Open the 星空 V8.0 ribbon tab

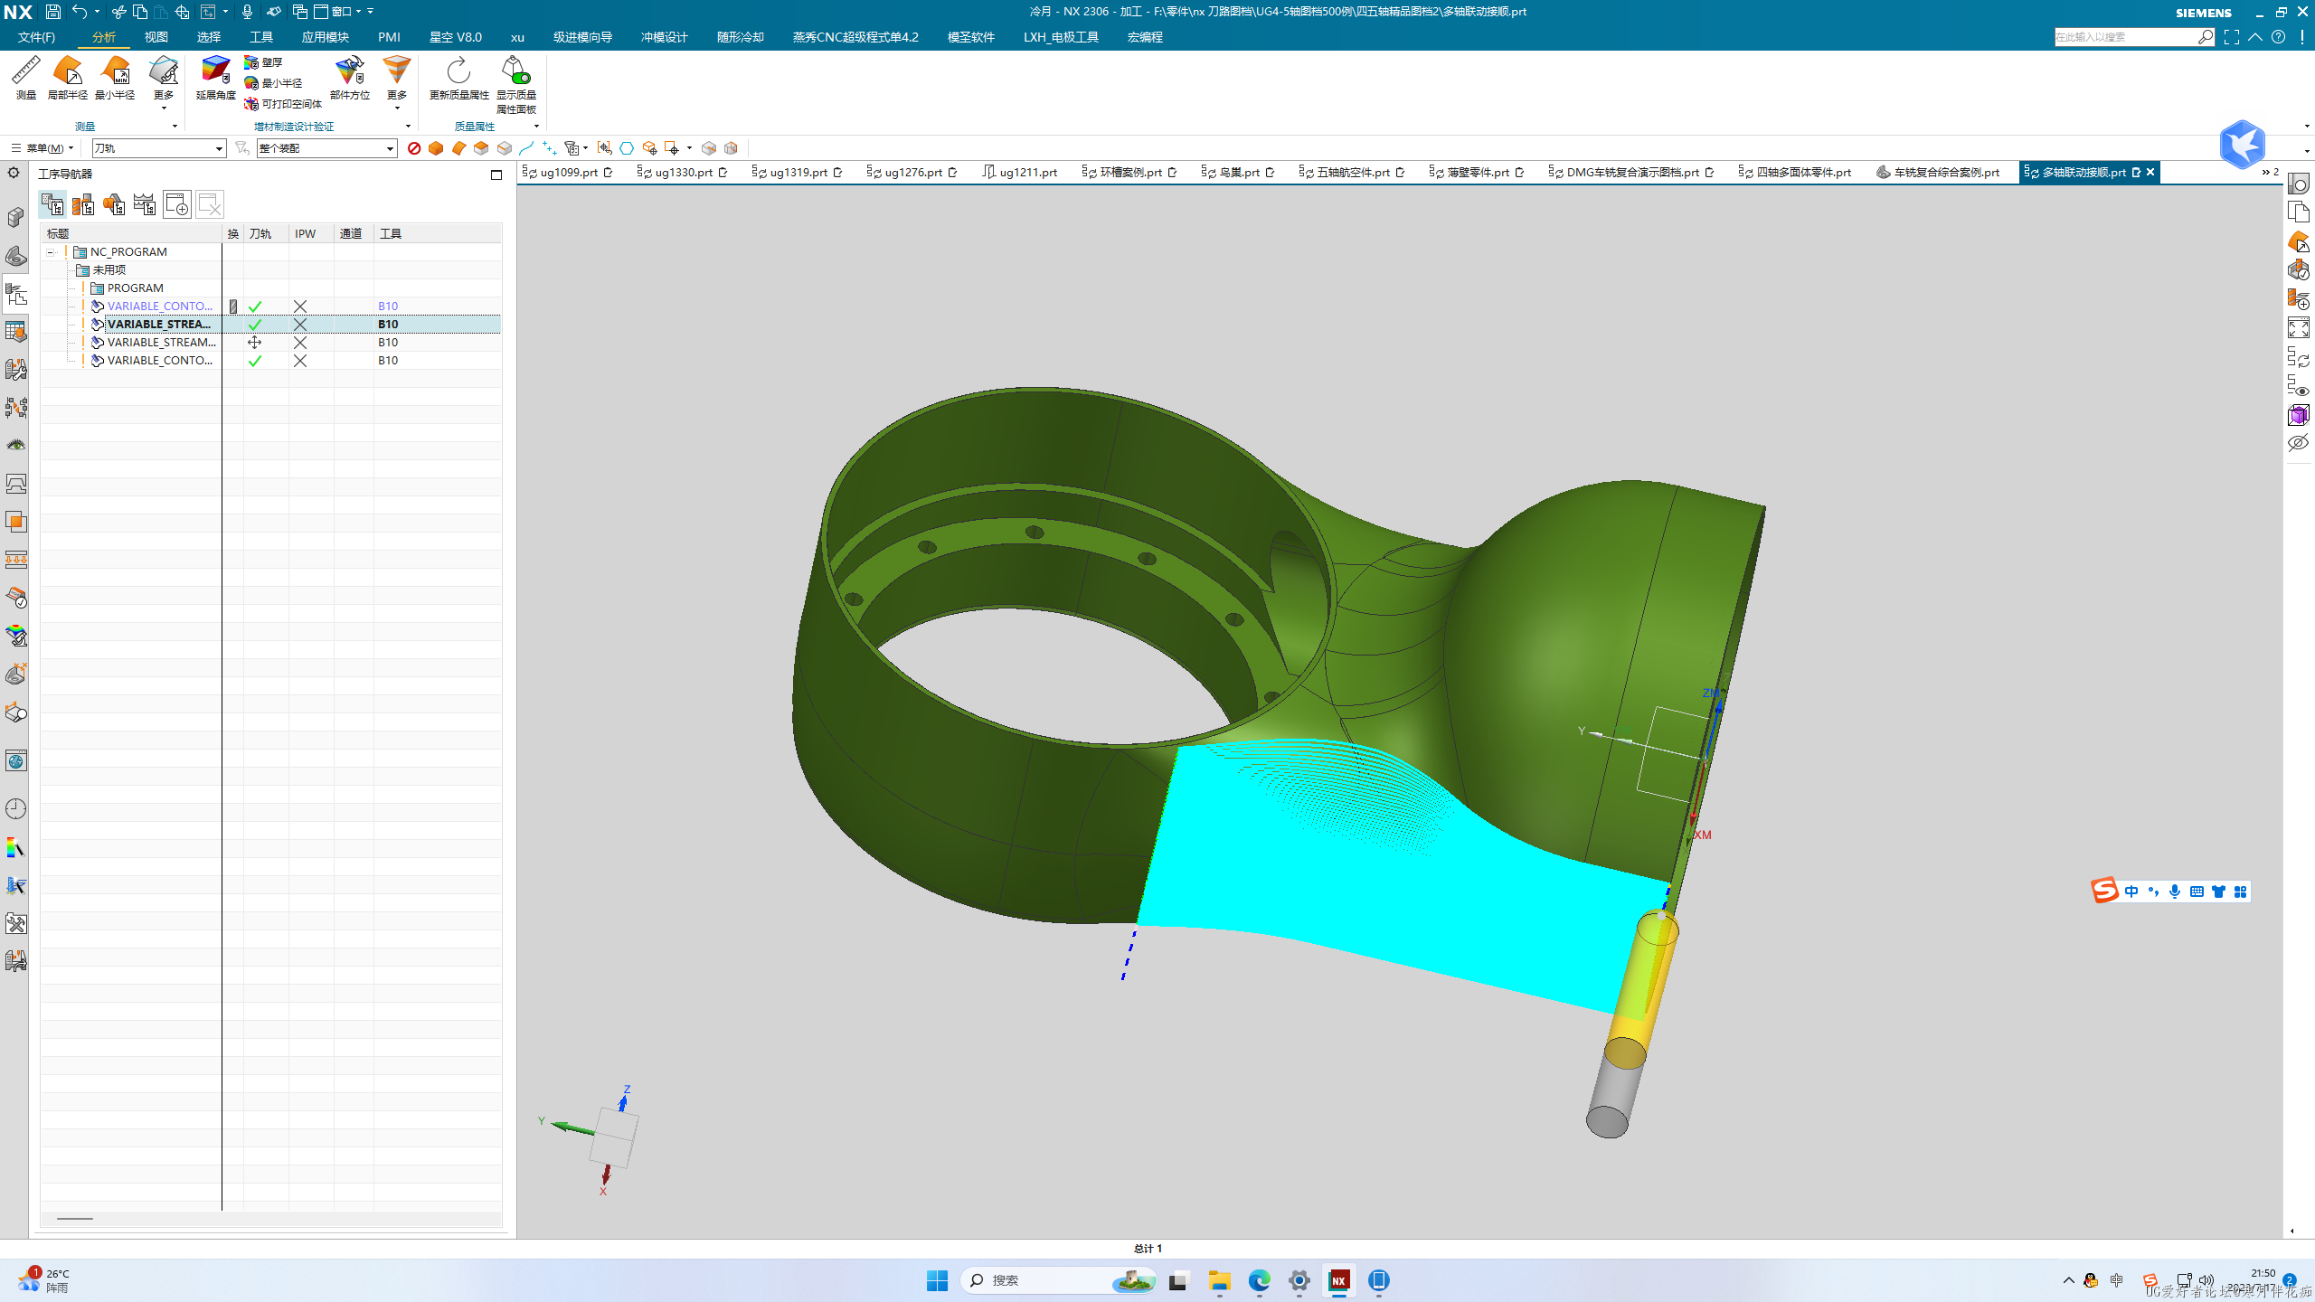(x=456, y=37)
